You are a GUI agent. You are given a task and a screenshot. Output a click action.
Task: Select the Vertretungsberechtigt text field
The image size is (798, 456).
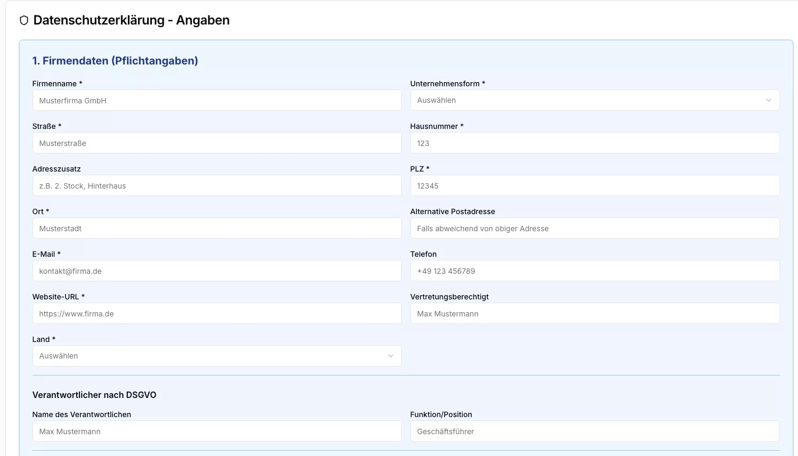pos(594,314)
